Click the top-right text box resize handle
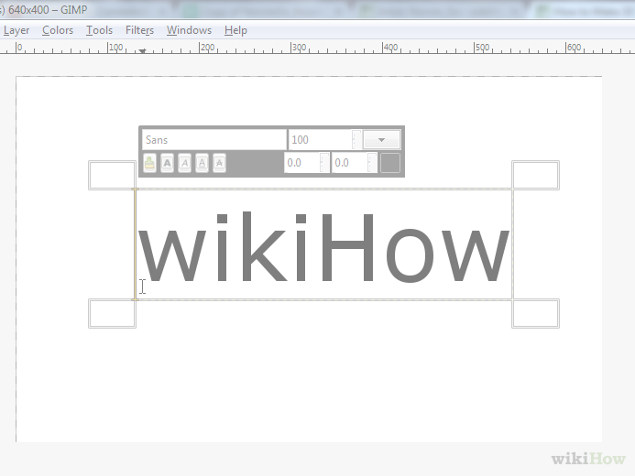 (x=535, y=175)
